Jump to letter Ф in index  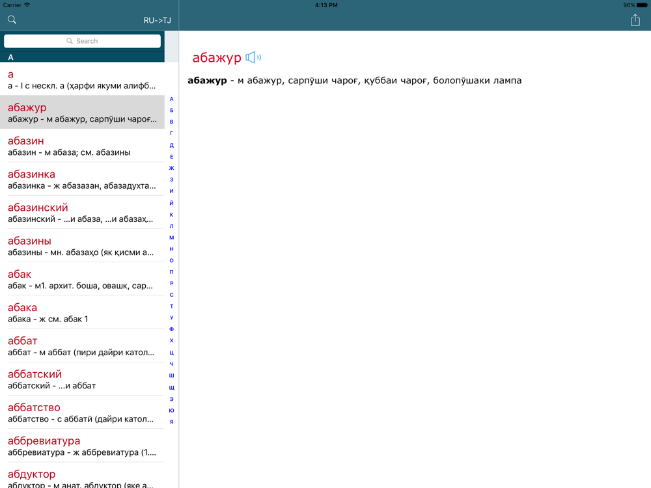pos(171,329)
